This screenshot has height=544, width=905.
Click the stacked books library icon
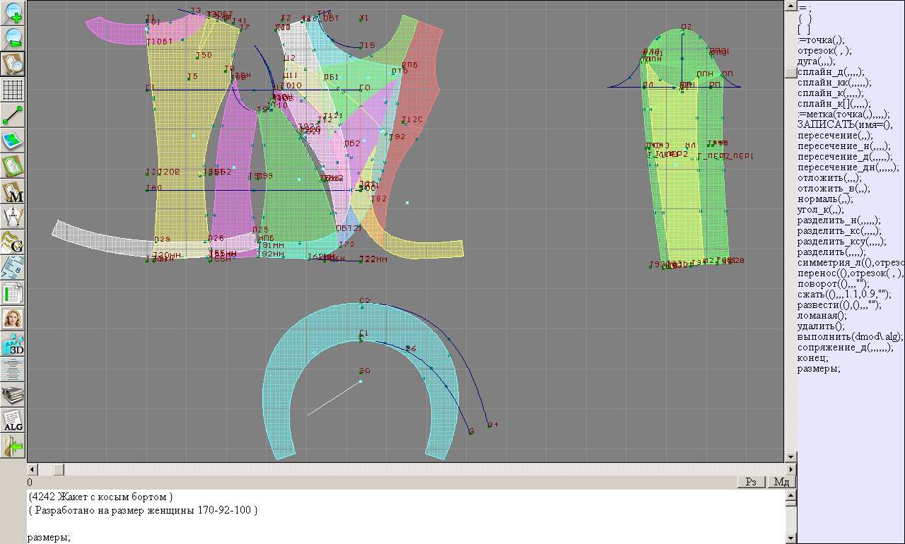pyautogui.click(x=13, y=395)
